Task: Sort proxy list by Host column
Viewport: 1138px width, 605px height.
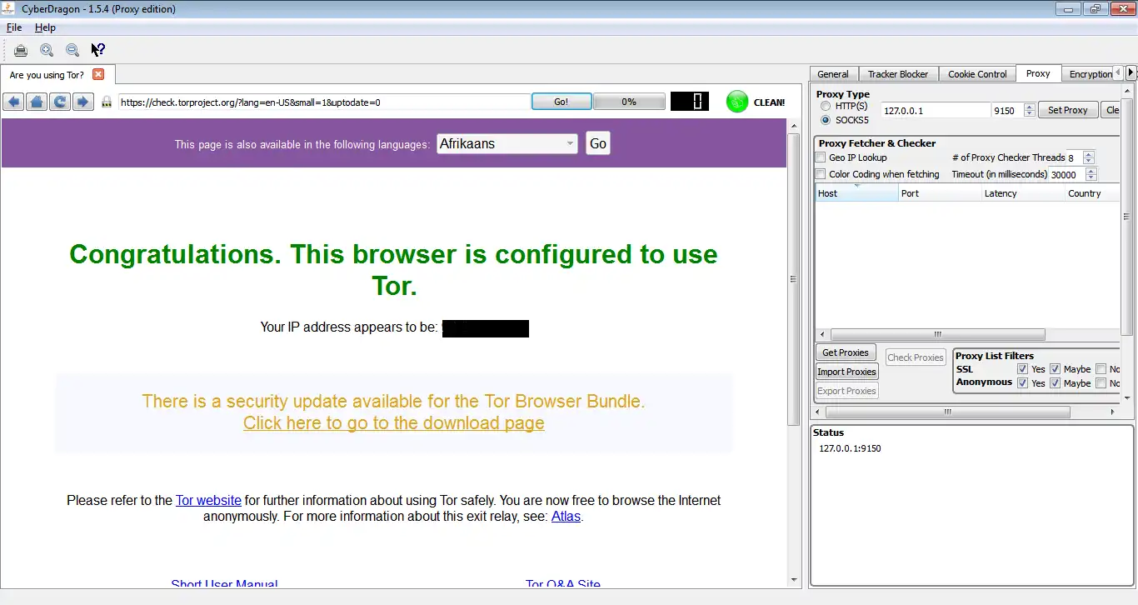Action: 856,193
